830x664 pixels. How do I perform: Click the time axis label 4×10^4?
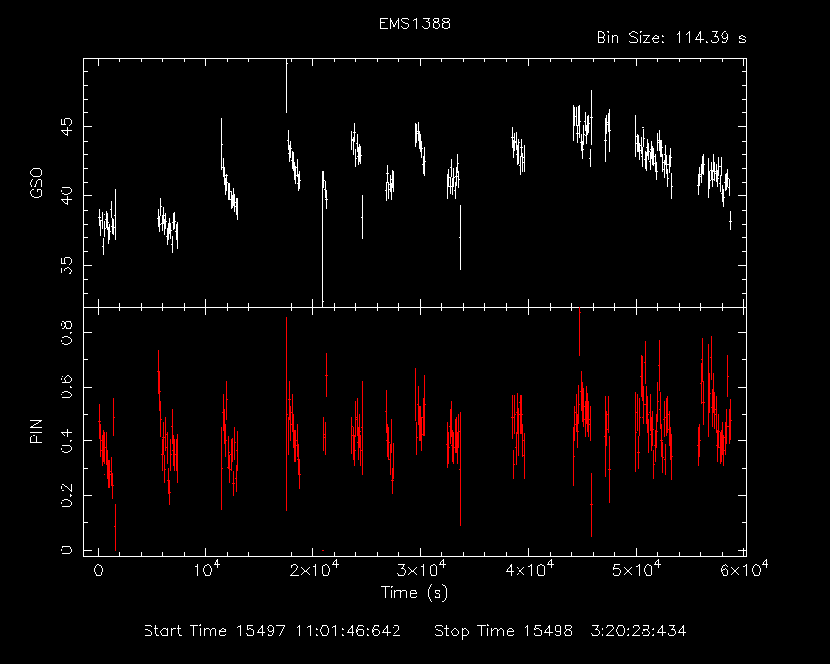click(x=530, y=569)
